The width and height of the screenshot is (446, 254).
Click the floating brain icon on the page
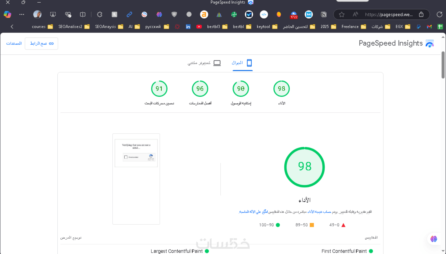[x=434, y=239]
